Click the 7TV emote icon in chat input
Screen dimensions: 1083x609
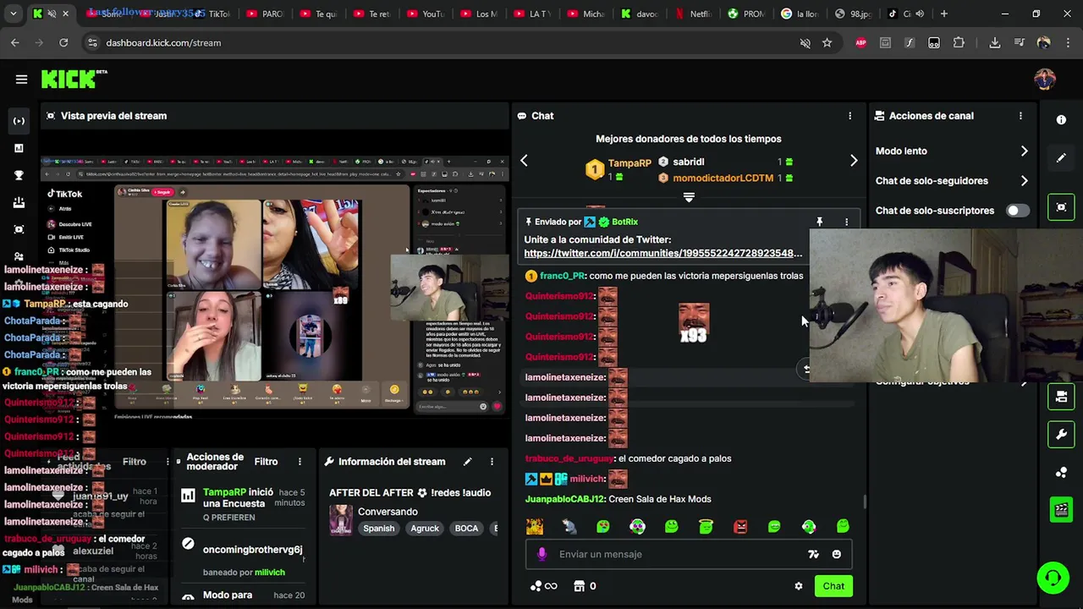click(x=813, y=554)
